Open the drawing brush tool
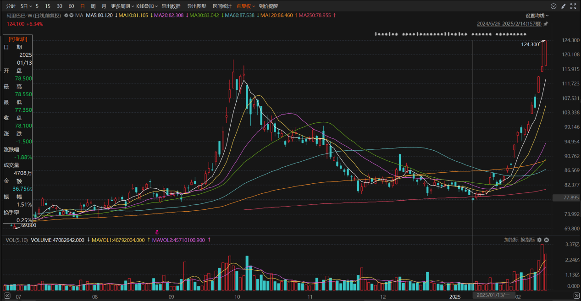The image size is (581, 301). tap(563, 6)
